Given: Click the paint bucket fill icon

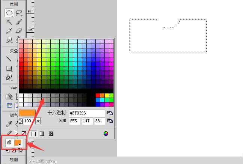Looking at the screenshot, I should coord(9,143).
